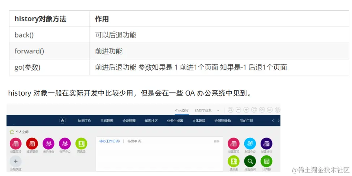
Task: Click the icon between refresh and A8
Action: pyautogui.click(x=262, y=110)
